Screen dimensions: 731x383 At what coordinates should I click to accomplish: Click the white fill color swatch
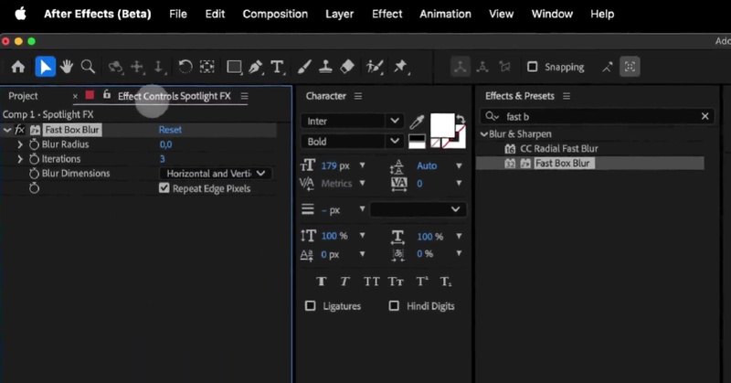442,125
